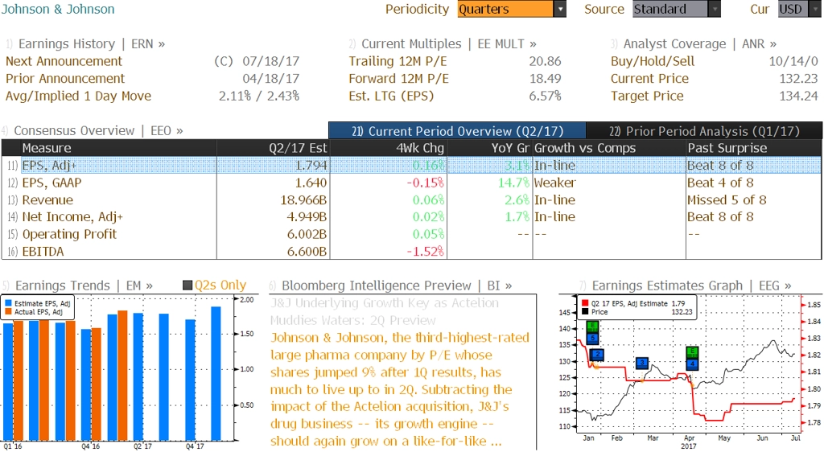The image size is (824, 452).
Task: Click the EBITDA 4Wk change -1.52%
Action: click(426, 252)
